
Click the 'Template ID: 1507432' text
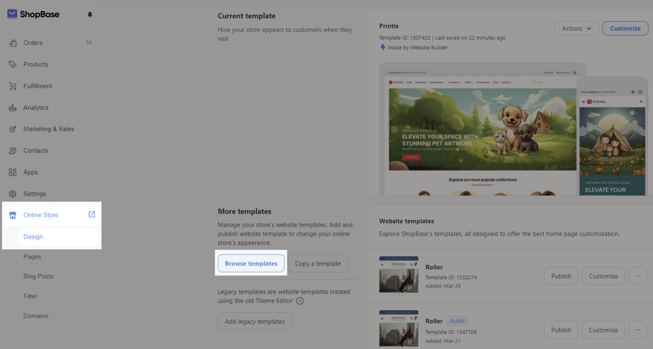405,38
